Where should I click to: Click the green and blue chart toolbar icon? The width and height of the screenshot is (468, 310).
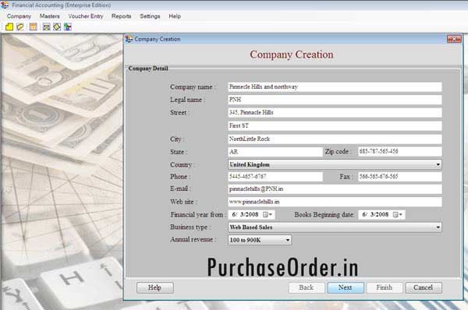click(x=68, y=27)
